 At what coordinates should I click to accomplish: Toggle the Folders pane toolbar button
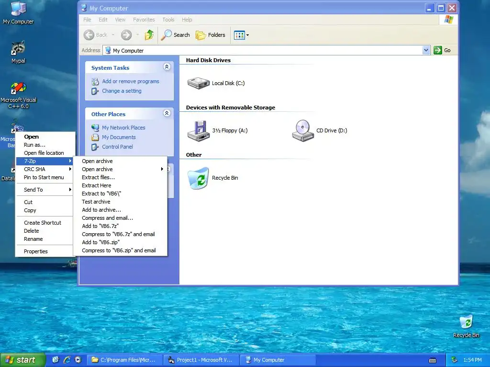tap(211, 35)
